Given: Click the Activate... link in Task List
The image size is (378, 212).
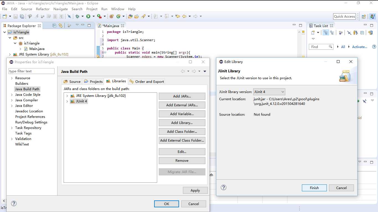Looking at the screenshot, I should pos(360,47).
